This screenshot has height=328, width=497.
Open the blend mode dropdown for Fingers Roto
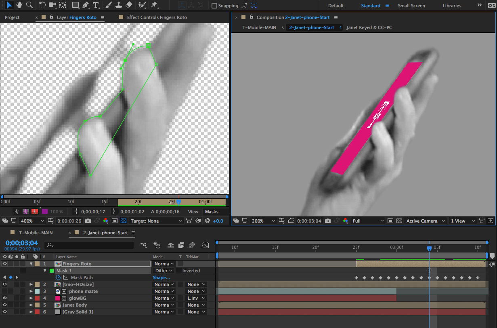click(x=163, y=263)
